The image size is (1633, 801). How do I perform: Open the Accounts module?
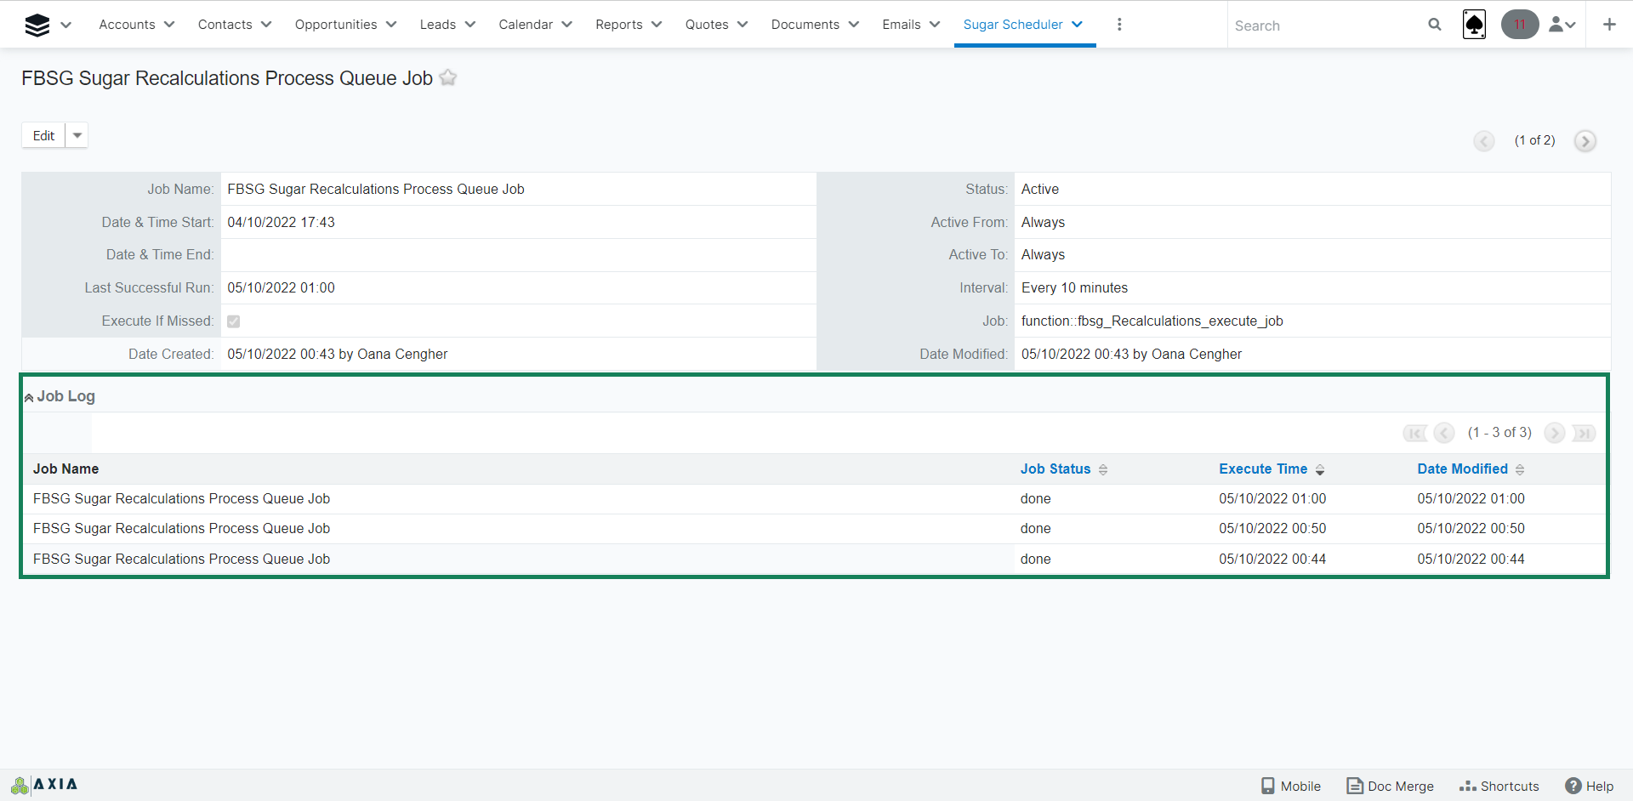pyautogui.click(x=127, y=25)
